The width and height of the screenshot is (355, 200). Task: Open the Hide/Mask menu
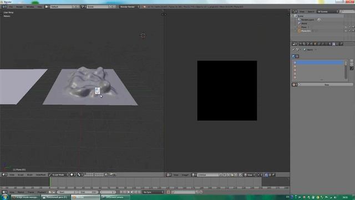coord(40,175)
